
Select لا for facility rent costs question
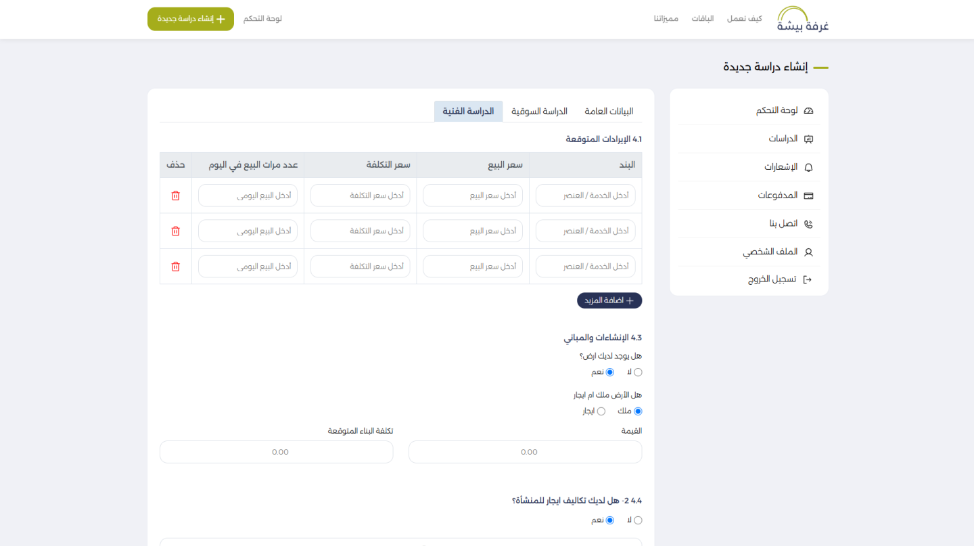tap(638, 520)
